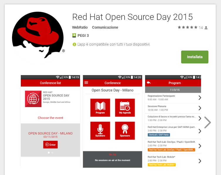Click the globe Open Source Day icon
The width and height of the screenshot is (221, 175).
(x=33, y=99)
